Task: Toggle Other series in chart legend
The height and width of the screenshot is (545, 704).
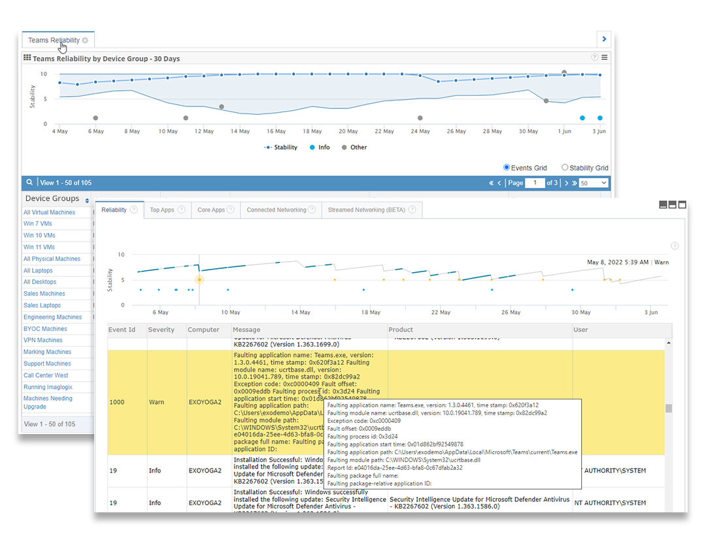Action: [354, 147]
